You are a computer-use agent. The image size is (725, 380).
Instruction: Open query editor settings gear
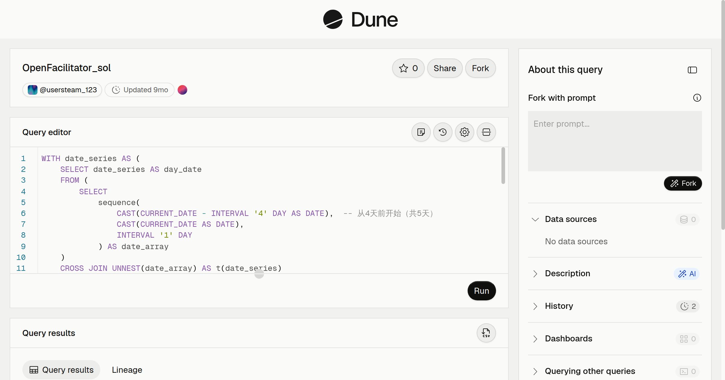(464, 132)
